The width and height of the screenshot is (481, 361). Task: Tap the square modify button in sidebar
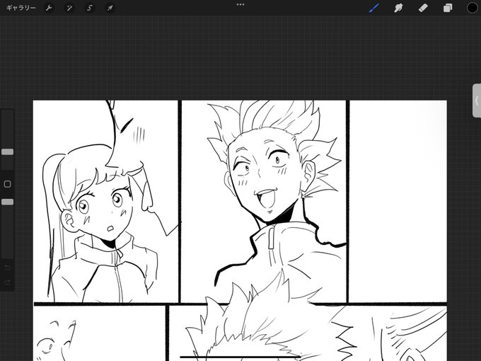7,184
